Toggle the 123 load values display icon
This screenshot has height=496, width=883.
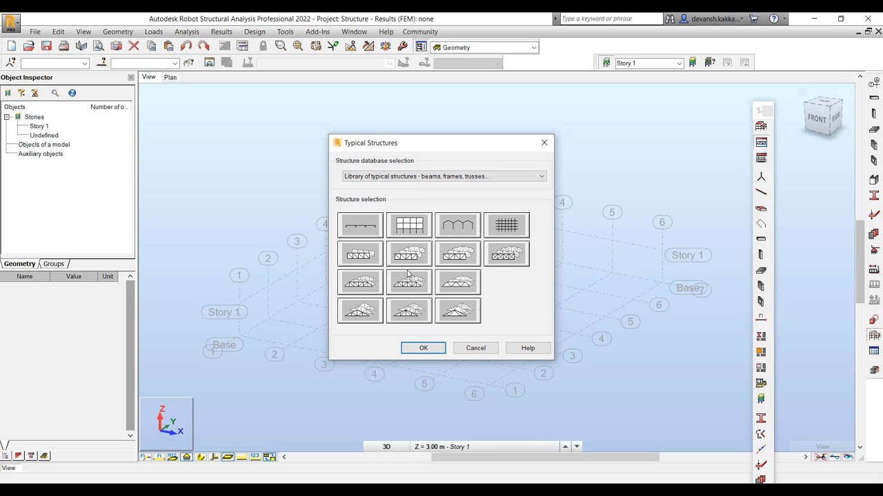click(255, 457)
